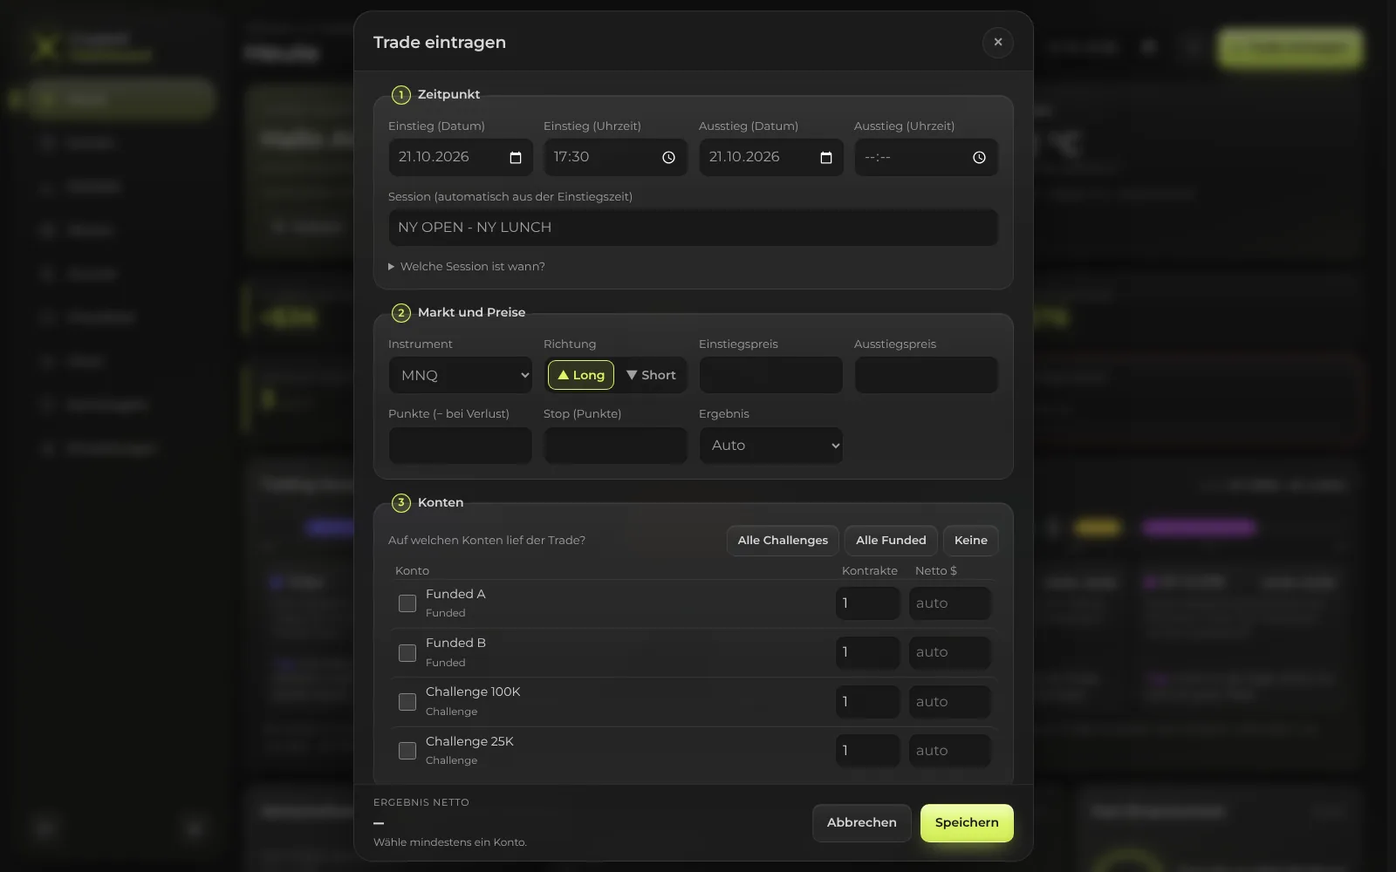This screenshot has width=1396, height=872.
Task: Focus the Stop (Punkte) input field
Action: [x=616, y=446]
